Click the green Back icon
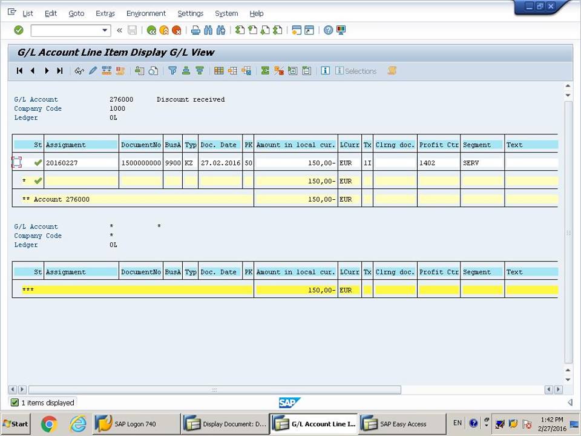The height and width of the screenshot is (436, 581). coord(151,30)
